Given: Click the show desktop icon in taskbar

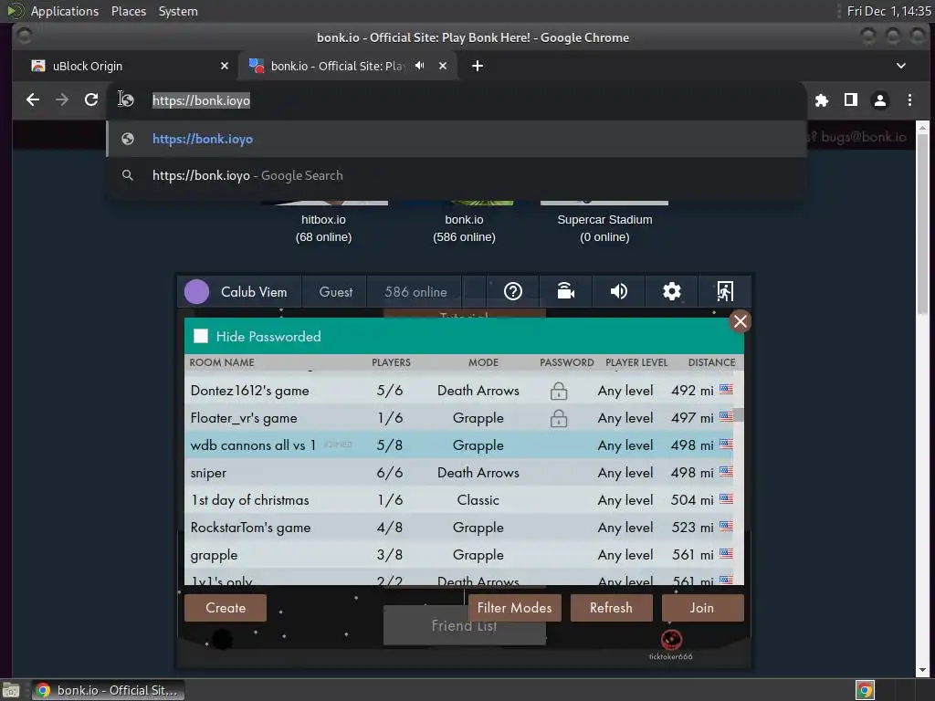Looking at the screenshot, I should 11,690.
